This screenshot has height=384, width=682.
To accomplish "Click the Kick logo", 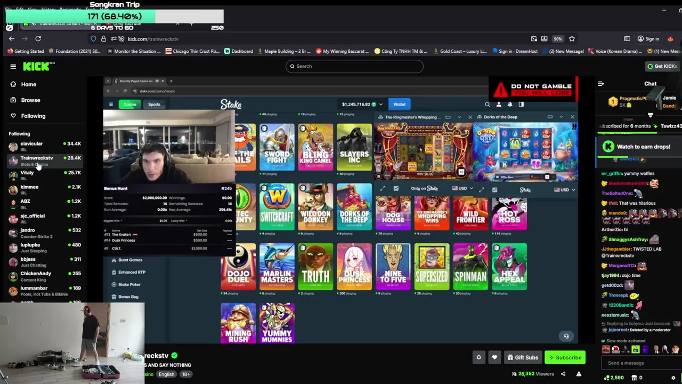I will click(x=39, y=66).
